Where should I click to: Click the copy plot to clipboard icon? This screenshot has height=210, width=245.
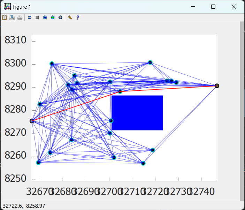click(x=5, y=17)
